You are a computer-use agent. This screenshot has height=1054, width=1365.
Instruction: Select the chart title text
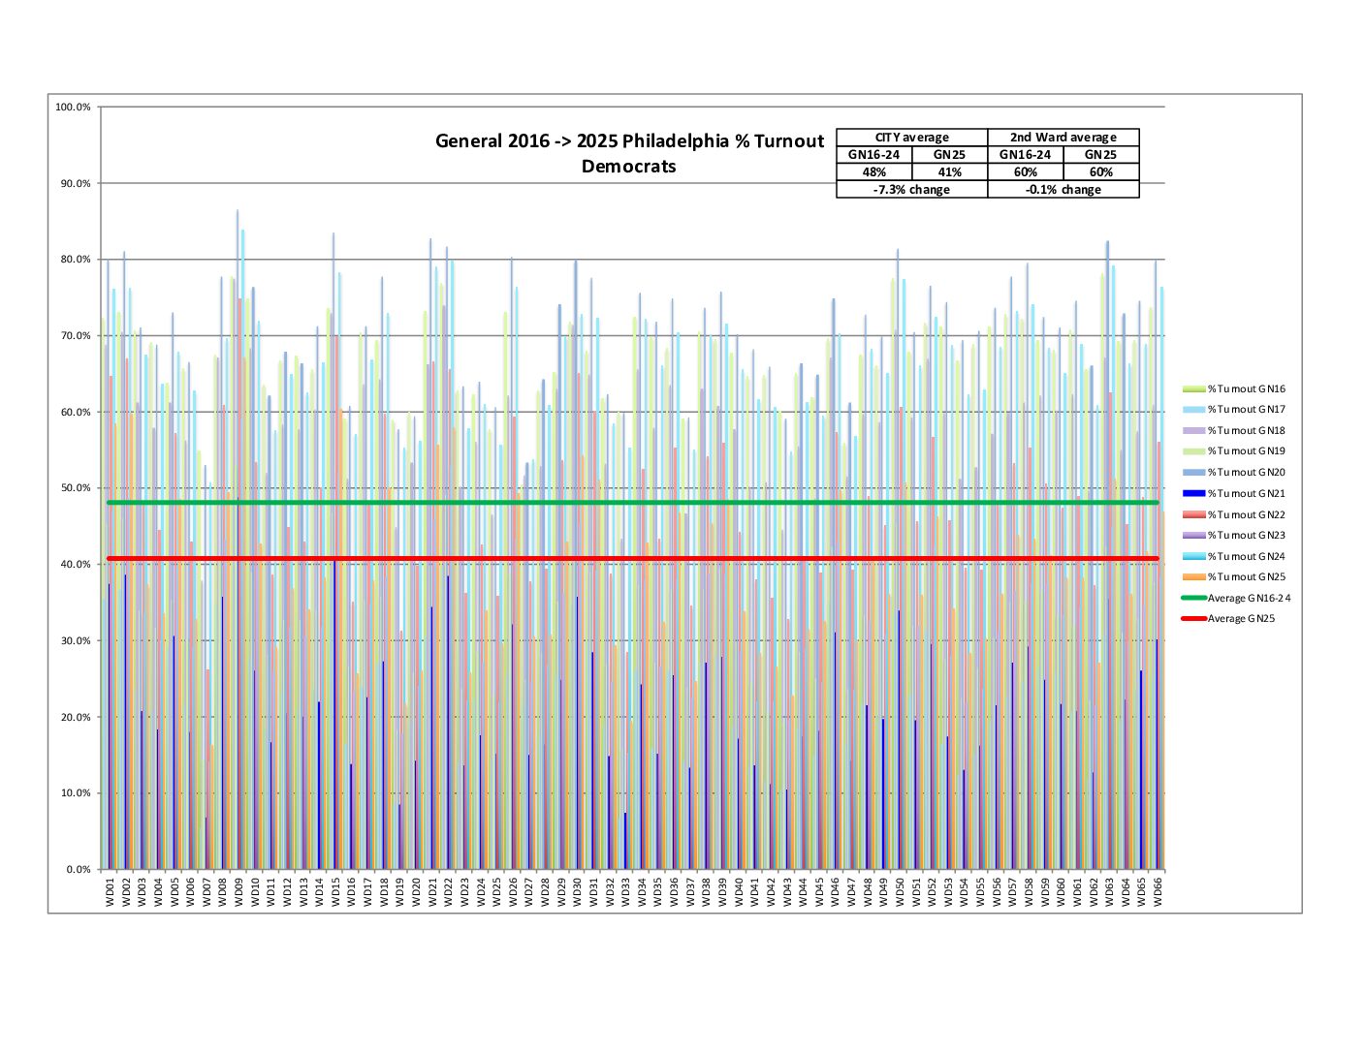click(629, 153)
